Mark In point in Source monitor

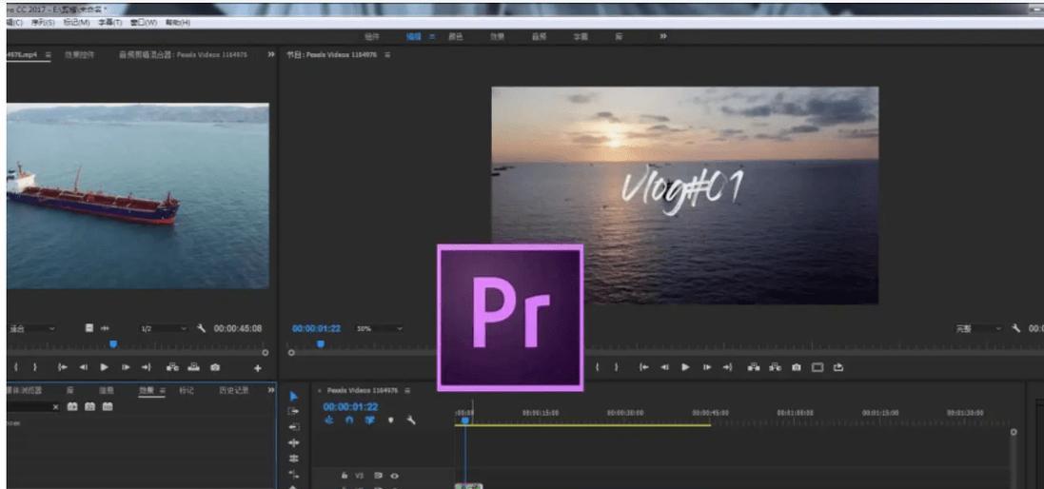point(16,367)
